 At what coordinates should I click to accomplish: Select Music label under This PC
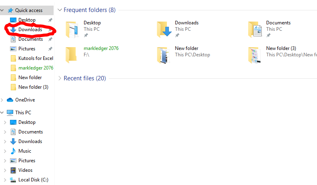point(25,151)
